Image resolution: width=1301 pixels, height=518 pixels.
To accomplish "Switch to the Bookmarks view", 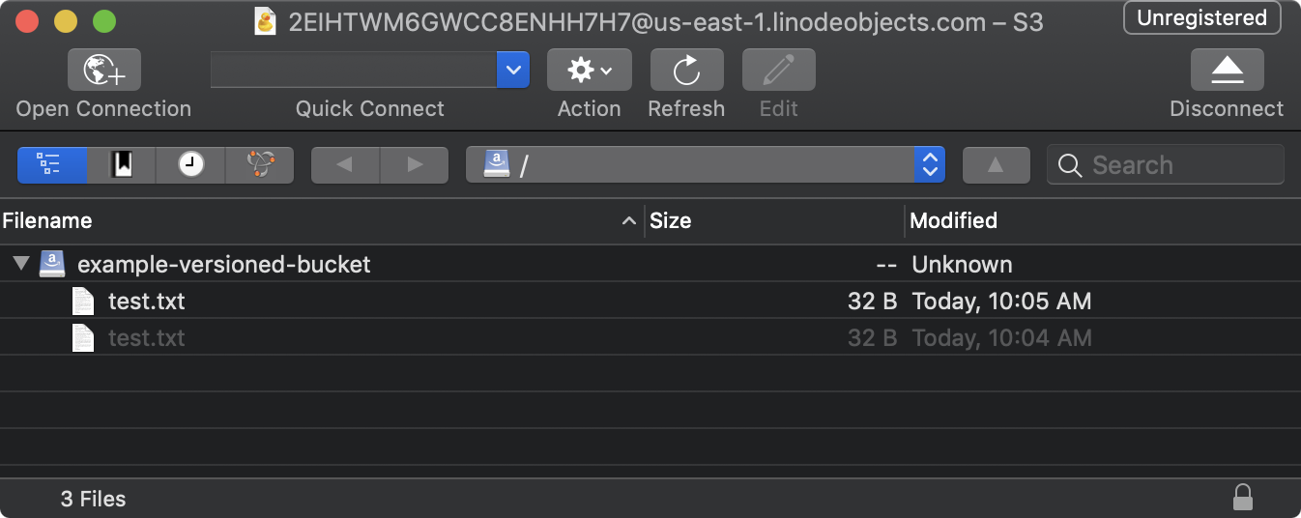I will [122, 165].
